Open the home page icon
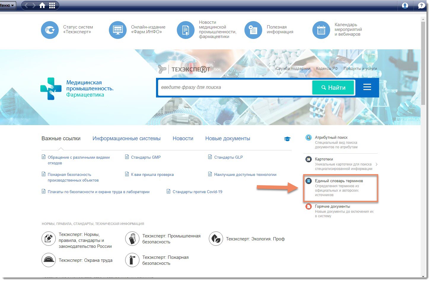 42,5
